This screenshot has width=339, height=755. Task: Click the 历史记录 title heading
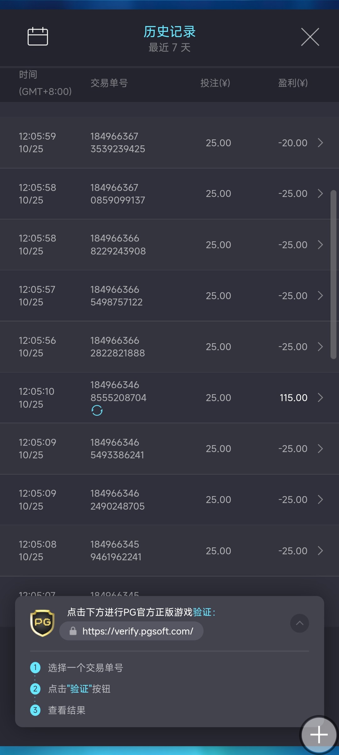[x=169, y=32]
